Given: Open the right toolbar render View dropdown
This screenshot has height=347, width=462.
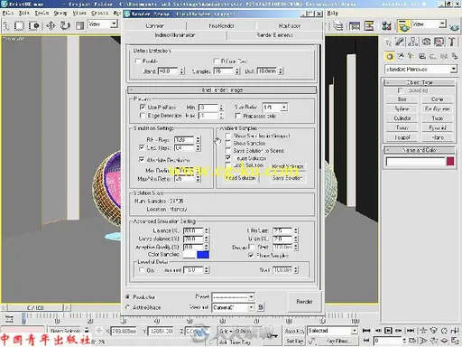Looking at the screenshot, I should pos(429,24).
